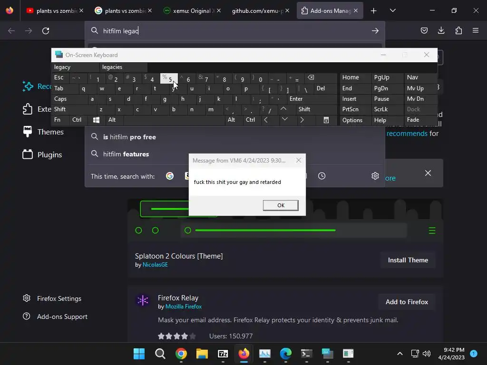Open Options on the On-Screen Keyboard
487x365 pixels.
(355, 120)
